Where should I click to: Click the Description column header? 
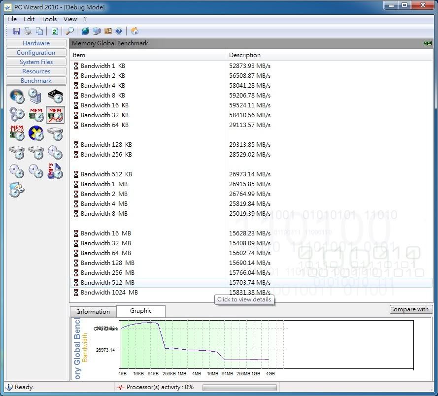pyautogui.click(x=329, y=55)
